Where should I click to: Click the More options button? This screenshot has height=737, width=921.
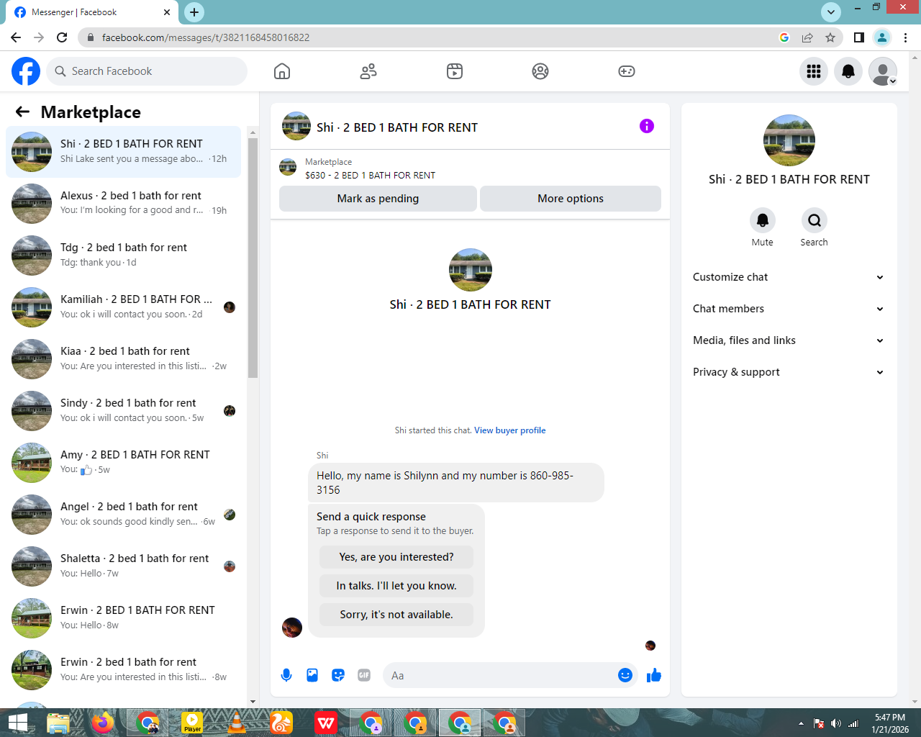point(571,199)
